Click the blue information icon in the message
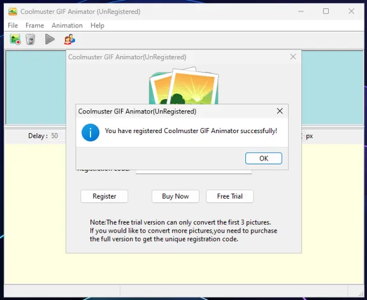The height and width of the screenshot is (300, 367). click(90, 132)
